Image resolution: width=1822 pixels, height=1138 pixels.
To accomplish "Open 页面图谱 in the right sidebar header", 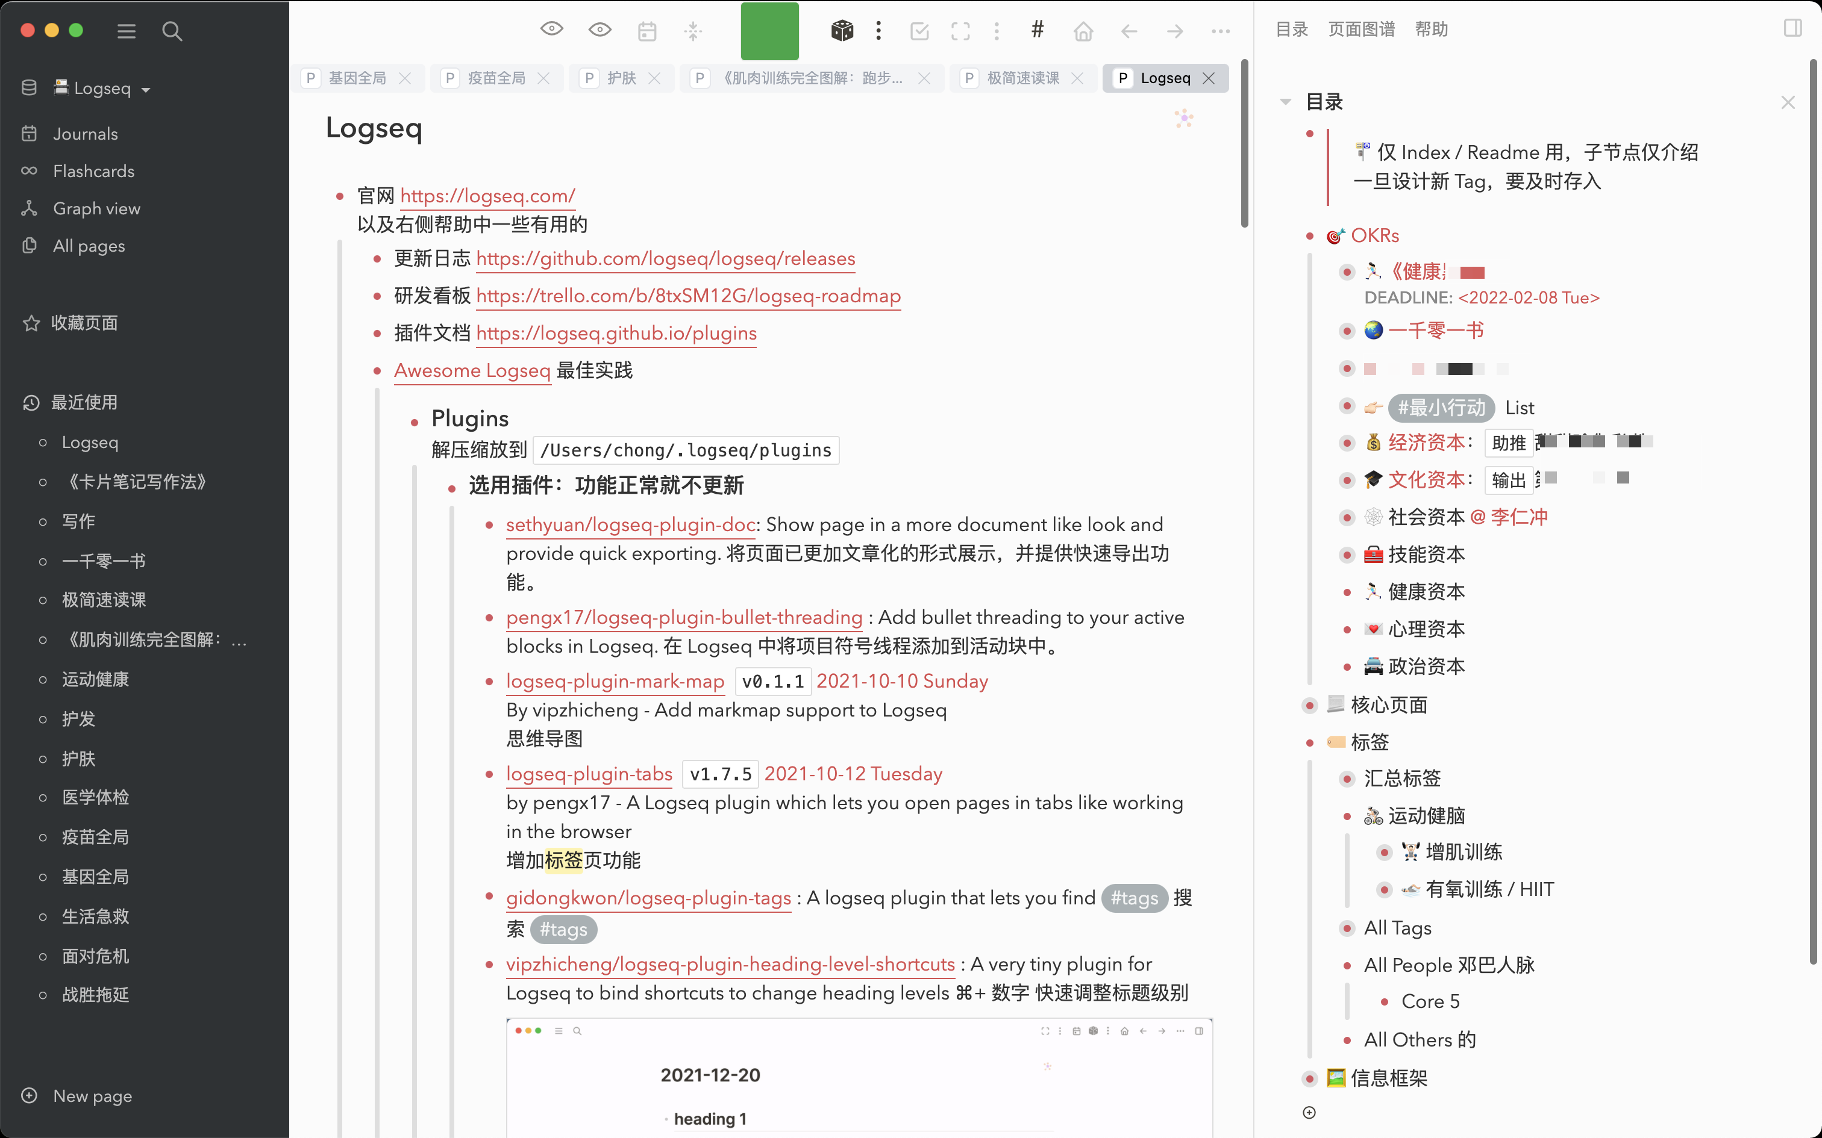I will click(x=1361, y=30).
